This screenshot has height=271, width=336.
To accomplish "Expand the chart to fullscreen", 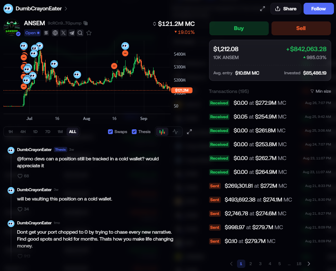I will pos(189,132).
